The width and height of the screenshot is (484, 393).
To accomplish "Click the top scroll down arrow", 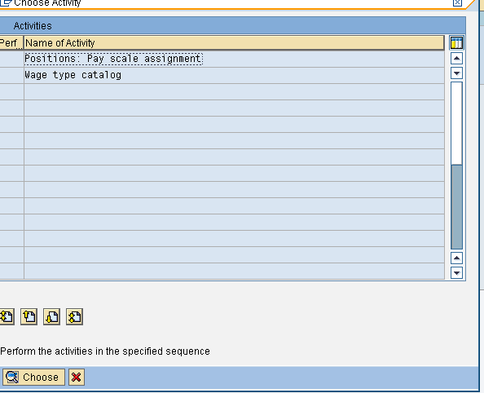I will coord(456,73).
